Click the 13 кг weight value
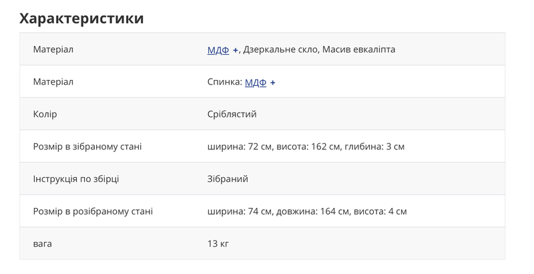This screenshot has height=274, width=534. coord(218,243)
